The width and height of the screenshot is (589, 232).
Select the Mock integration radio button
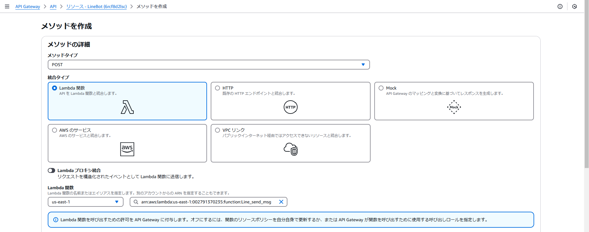coord(381,88)
